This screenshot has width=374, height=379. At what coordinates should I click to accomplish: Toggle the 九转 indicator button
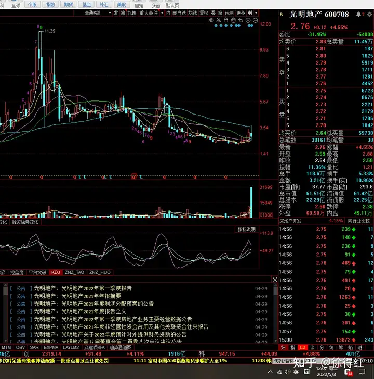pos(131,13)
